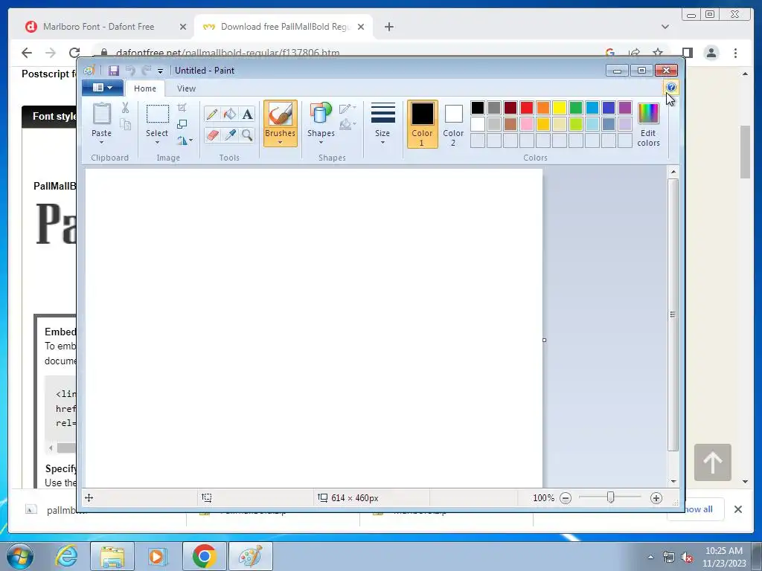Image resolution: width=762 pixels, height=571 pixels.
Task: Click the Brushes tool icon
Action: click(281, 114)
